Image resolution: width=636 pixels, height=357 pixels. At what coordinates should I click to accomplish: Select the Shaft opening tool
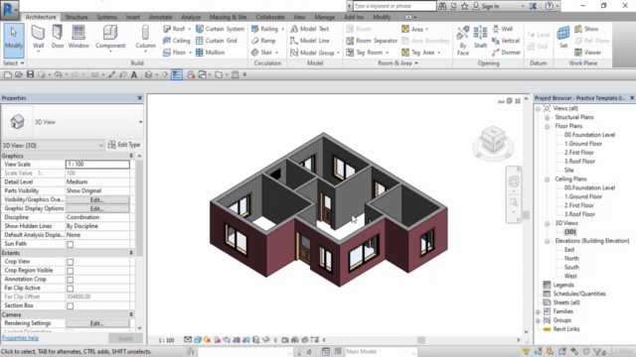tap(480, 38)
